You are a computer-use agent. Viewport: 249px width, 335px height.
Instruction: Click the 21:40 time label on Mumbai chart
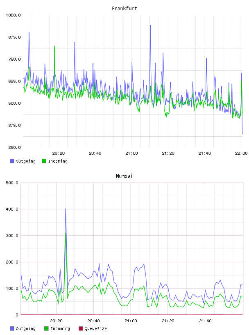click(205, 321)
